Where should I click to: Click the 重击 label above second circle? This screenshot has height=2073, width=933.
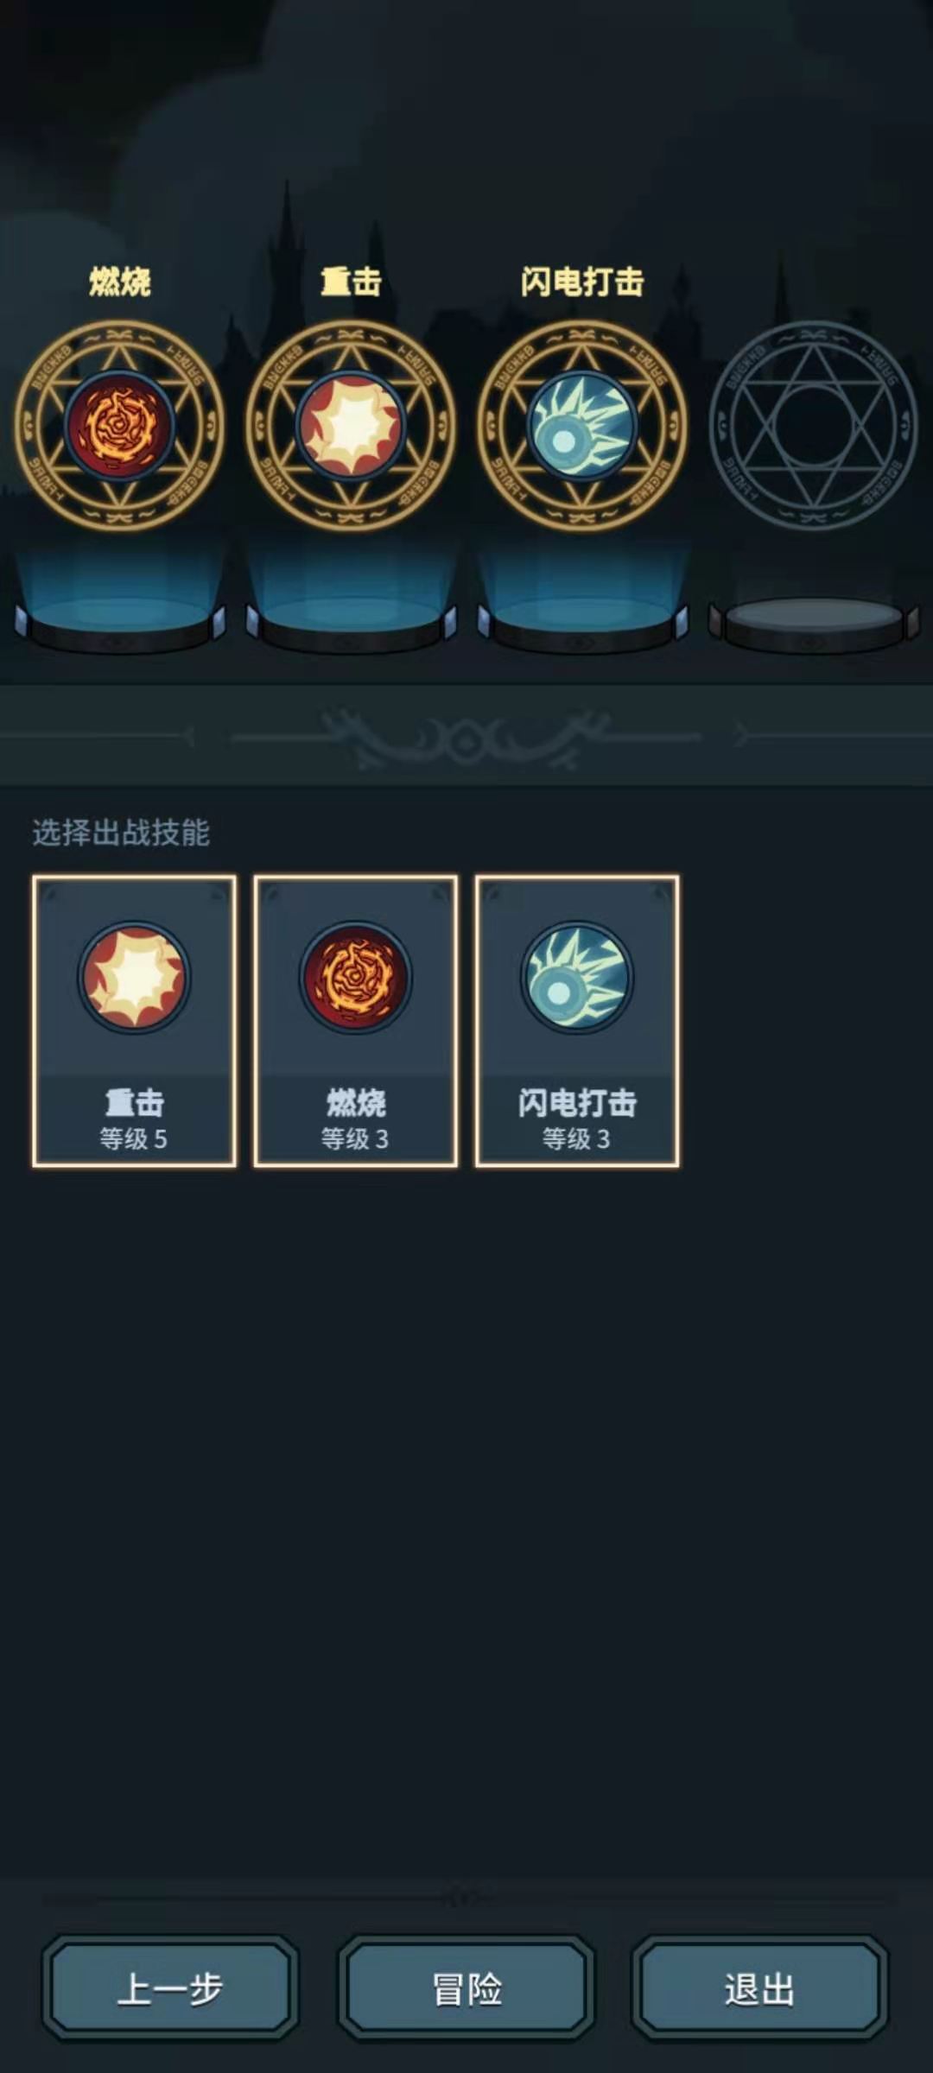351,282
